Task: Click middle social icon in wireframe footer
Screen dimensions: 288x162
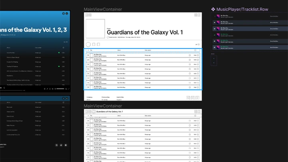Action: coord(193,98)
